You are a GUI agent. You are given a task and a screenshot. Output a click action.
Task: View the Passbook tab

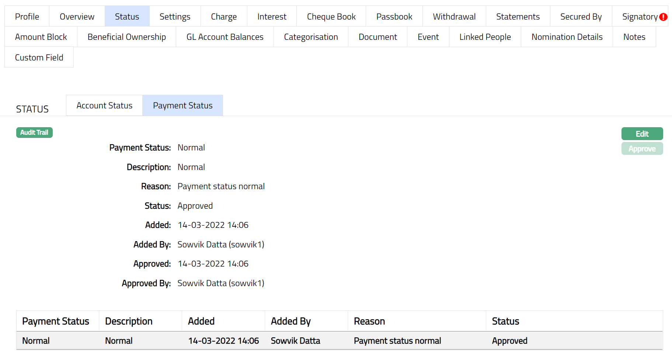[394, 17]
